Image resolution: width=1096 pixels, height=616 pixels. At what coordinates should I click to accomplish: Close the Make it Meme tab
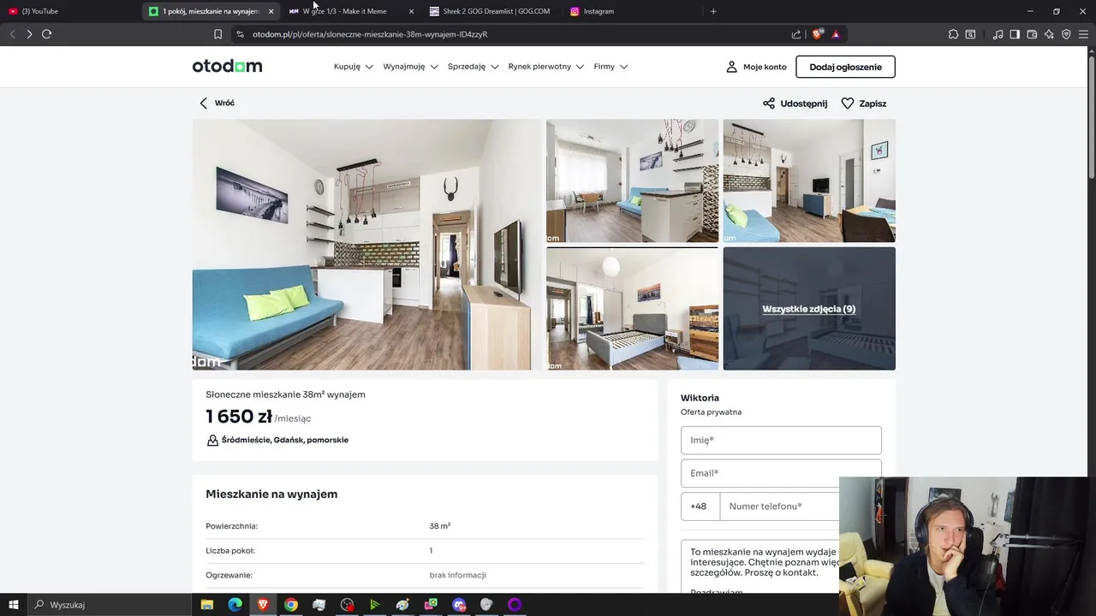click(412, 11)
